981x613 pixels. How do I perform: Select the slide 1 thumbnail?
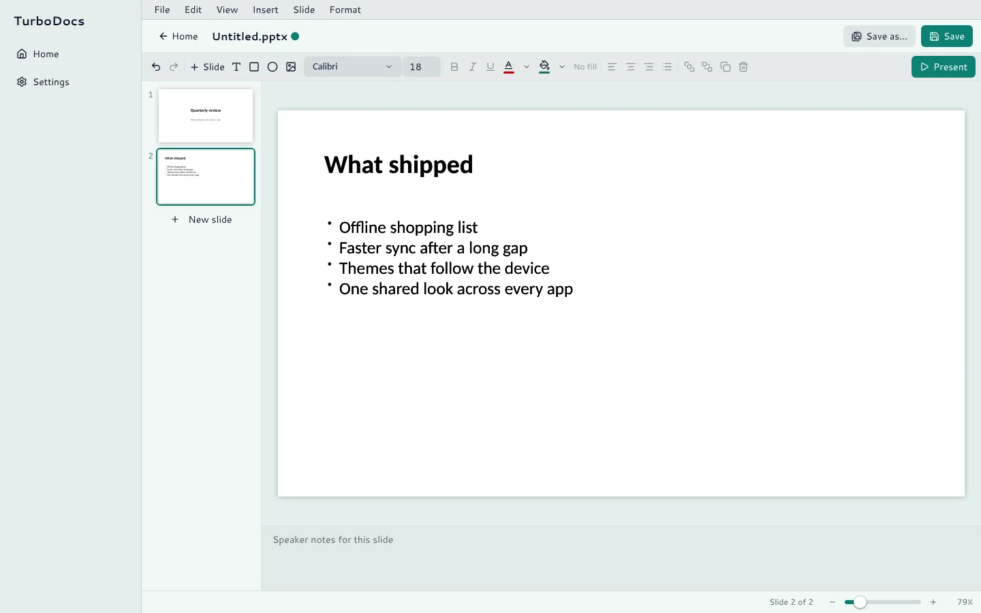pos(206,116)
